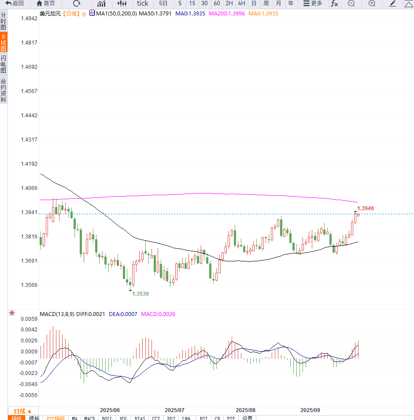Click the red gear icon beside MACD panel
This screenshot has height=420, width=414.
pos(12,313)
